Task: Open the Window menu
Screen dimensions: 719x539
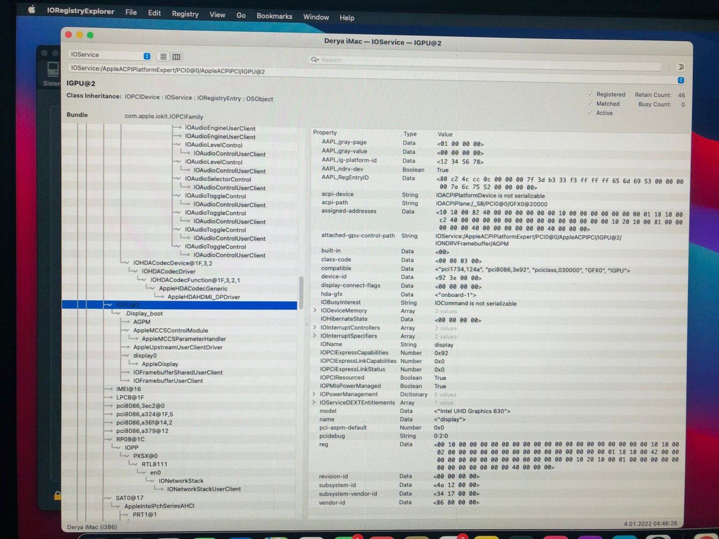Action: [x=316, y=17]
